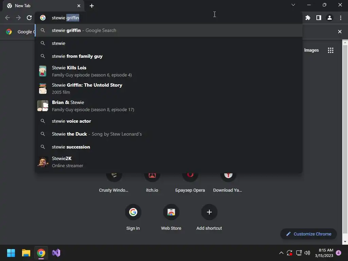Open the tab search chevron
The width and height of the screenshot is (348, 261).
click(293, 5)
